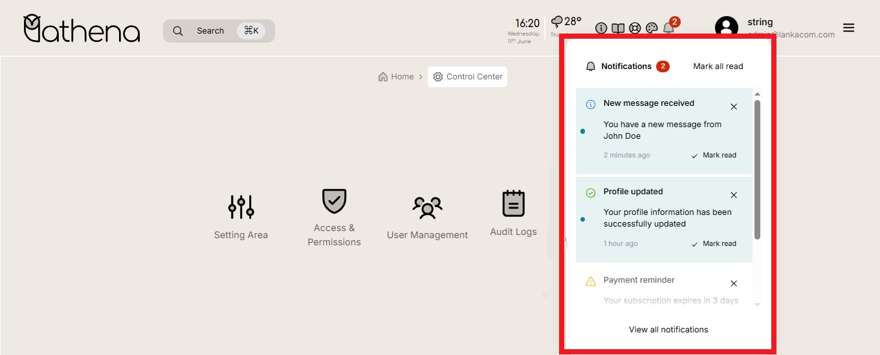
Task: Mark the Profile updated notification read
Action: [x=714, y=244]
